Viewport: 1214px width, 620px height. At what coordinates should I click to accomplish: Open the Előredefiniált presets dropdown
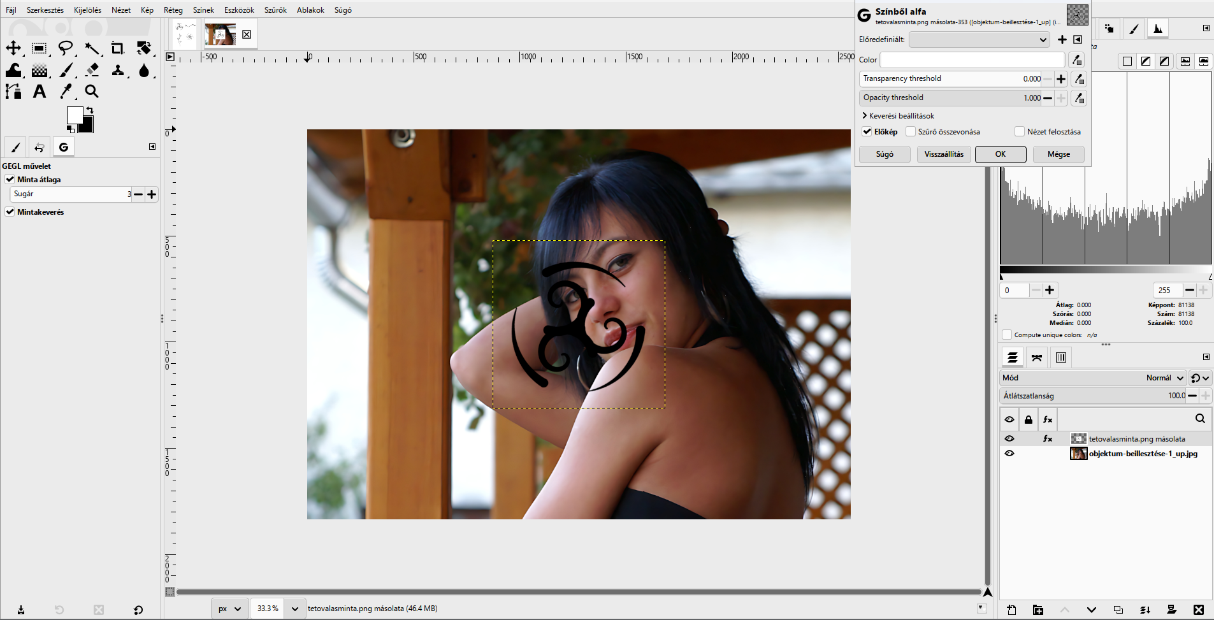point(979,40)
